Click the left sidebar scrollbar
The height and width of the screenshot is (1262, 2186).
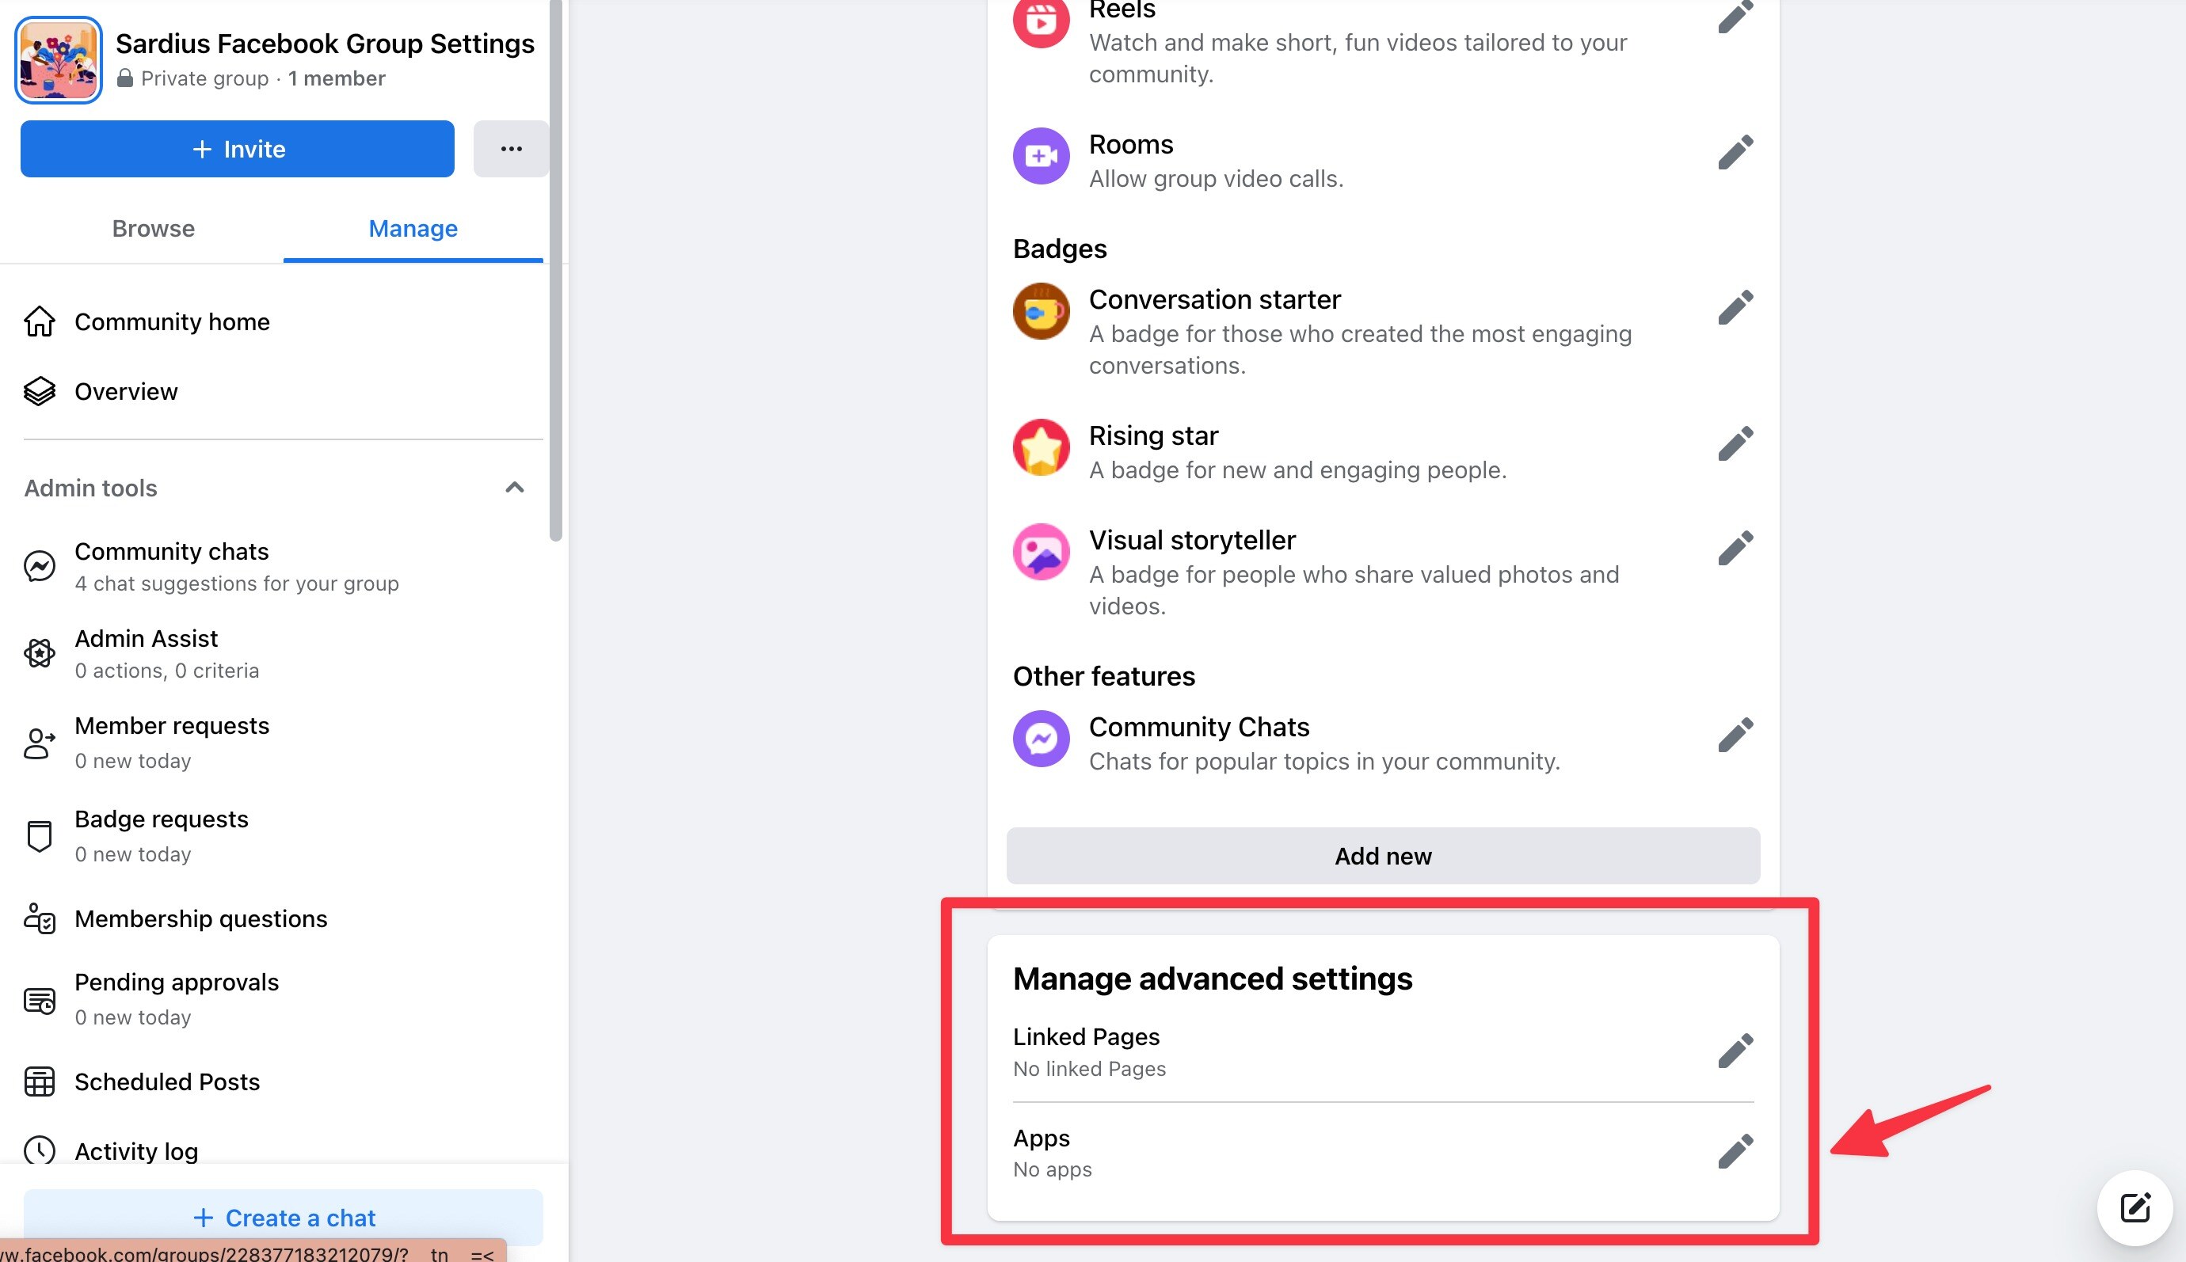click(556, 271)
